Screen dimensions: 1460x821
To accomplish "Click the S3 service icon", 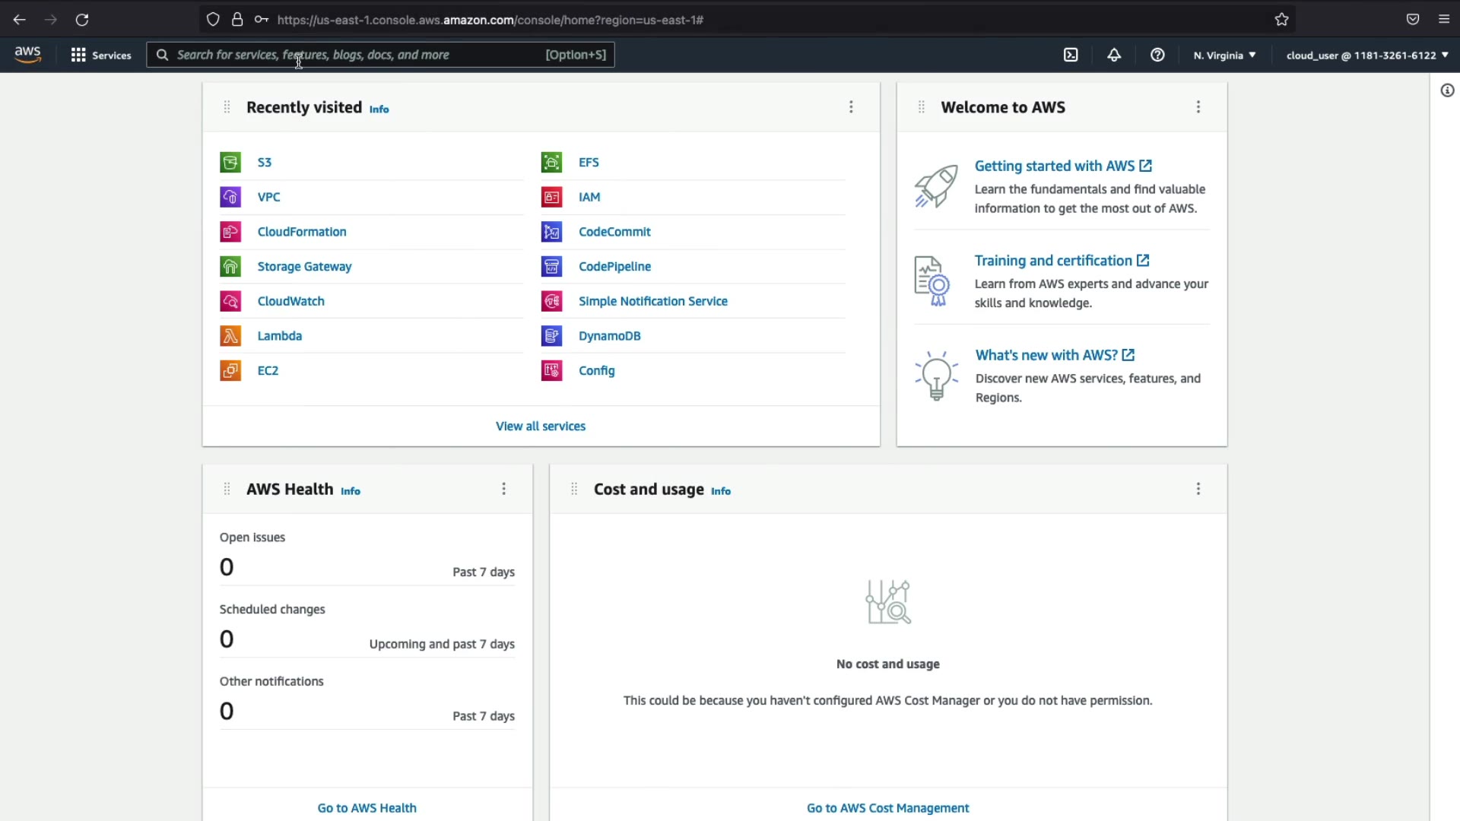I will [230, 162].
